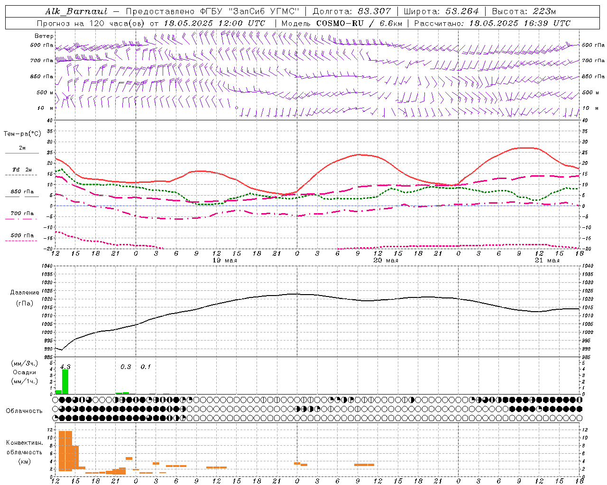
Task: Select the Прогноз на 120 часа(ов) text
Action: (91, 23)
